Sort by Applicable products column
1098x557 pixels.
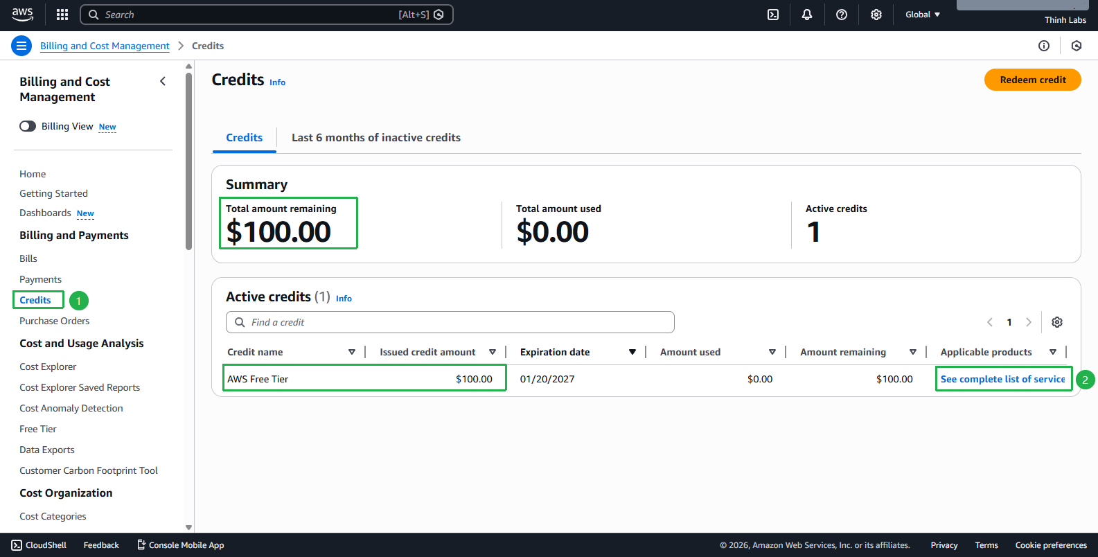point(1053,352)
